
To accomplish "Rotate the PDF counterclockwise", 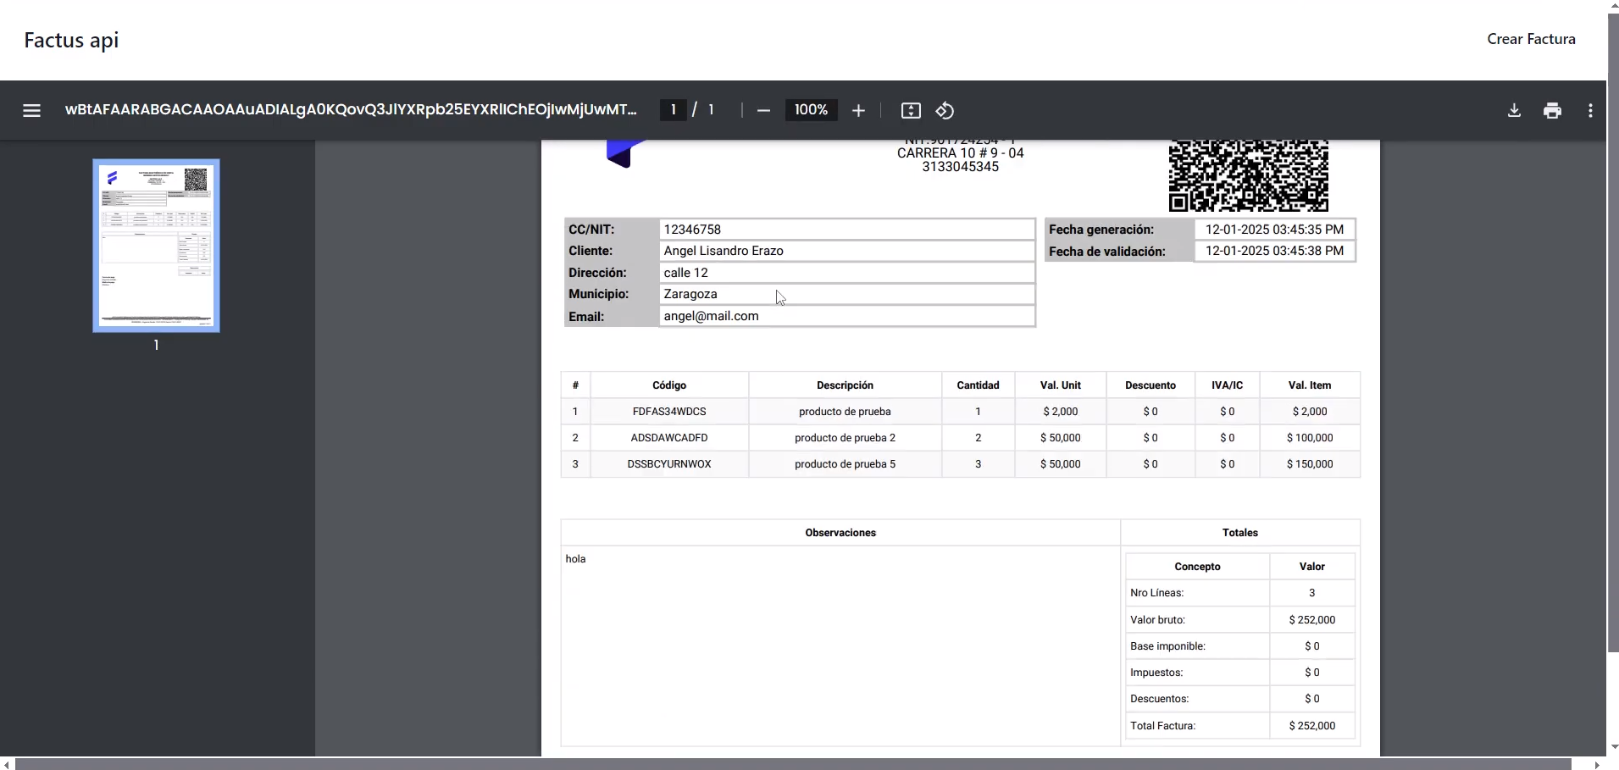I will click(945, 110).
